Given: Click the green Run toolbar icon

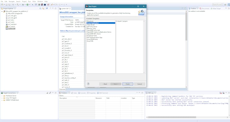Looking at the screenshot, I should click(x=27, y=5).
